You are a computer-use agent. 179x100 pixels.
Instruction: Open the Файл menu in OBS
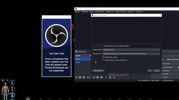coord(78,12)
